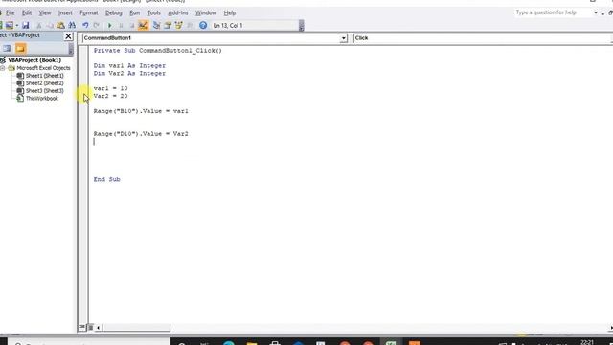Select the Microsoft Excel Objects folder
The height and width of the screenshot is (345, 613).
pyautogui.click(x=43, y=68)
